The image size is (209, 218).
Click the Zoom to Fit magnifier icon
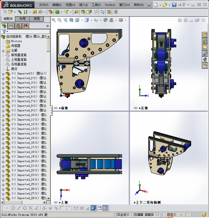tap(54, 20)
